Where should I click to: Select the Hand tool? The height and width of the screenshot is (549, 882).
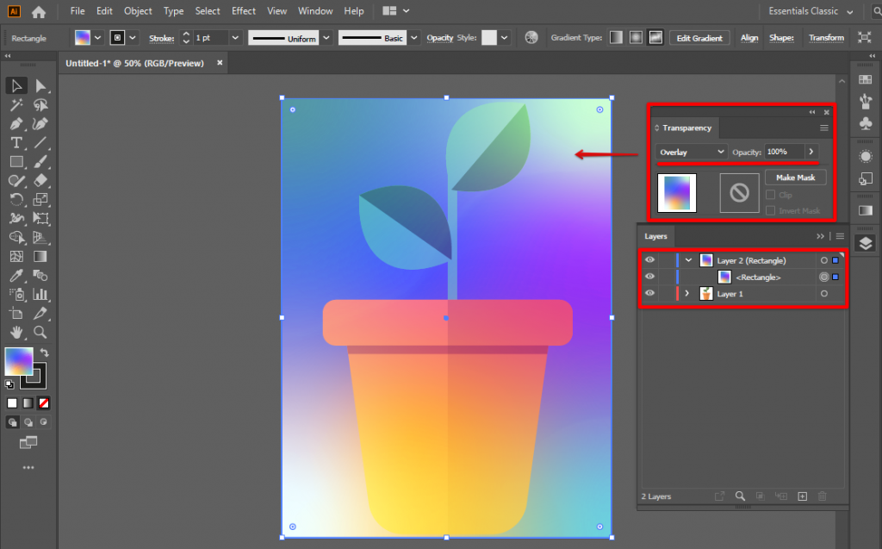click(16, 333)
